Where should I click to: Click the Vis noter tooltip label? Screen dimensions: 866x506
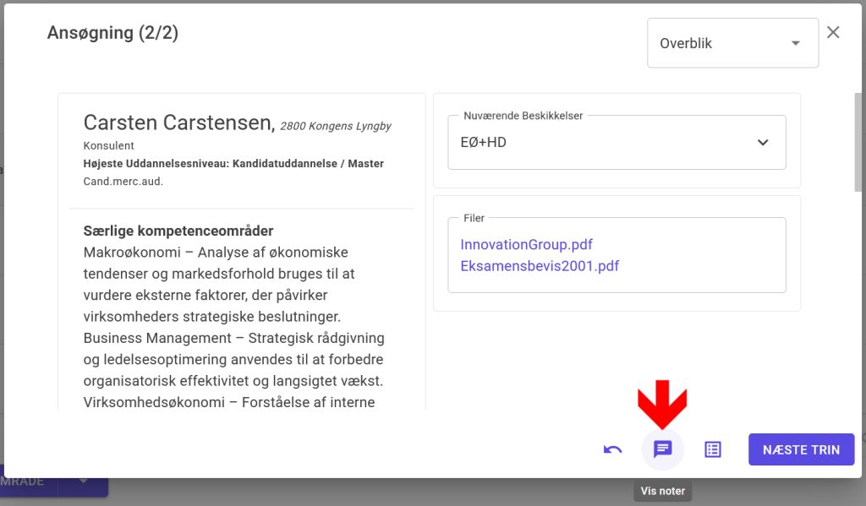pyautogui.click(x=663, y=491)
